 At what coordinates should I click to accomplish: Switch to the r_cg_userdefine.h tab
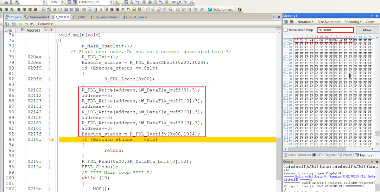point(104,17)
